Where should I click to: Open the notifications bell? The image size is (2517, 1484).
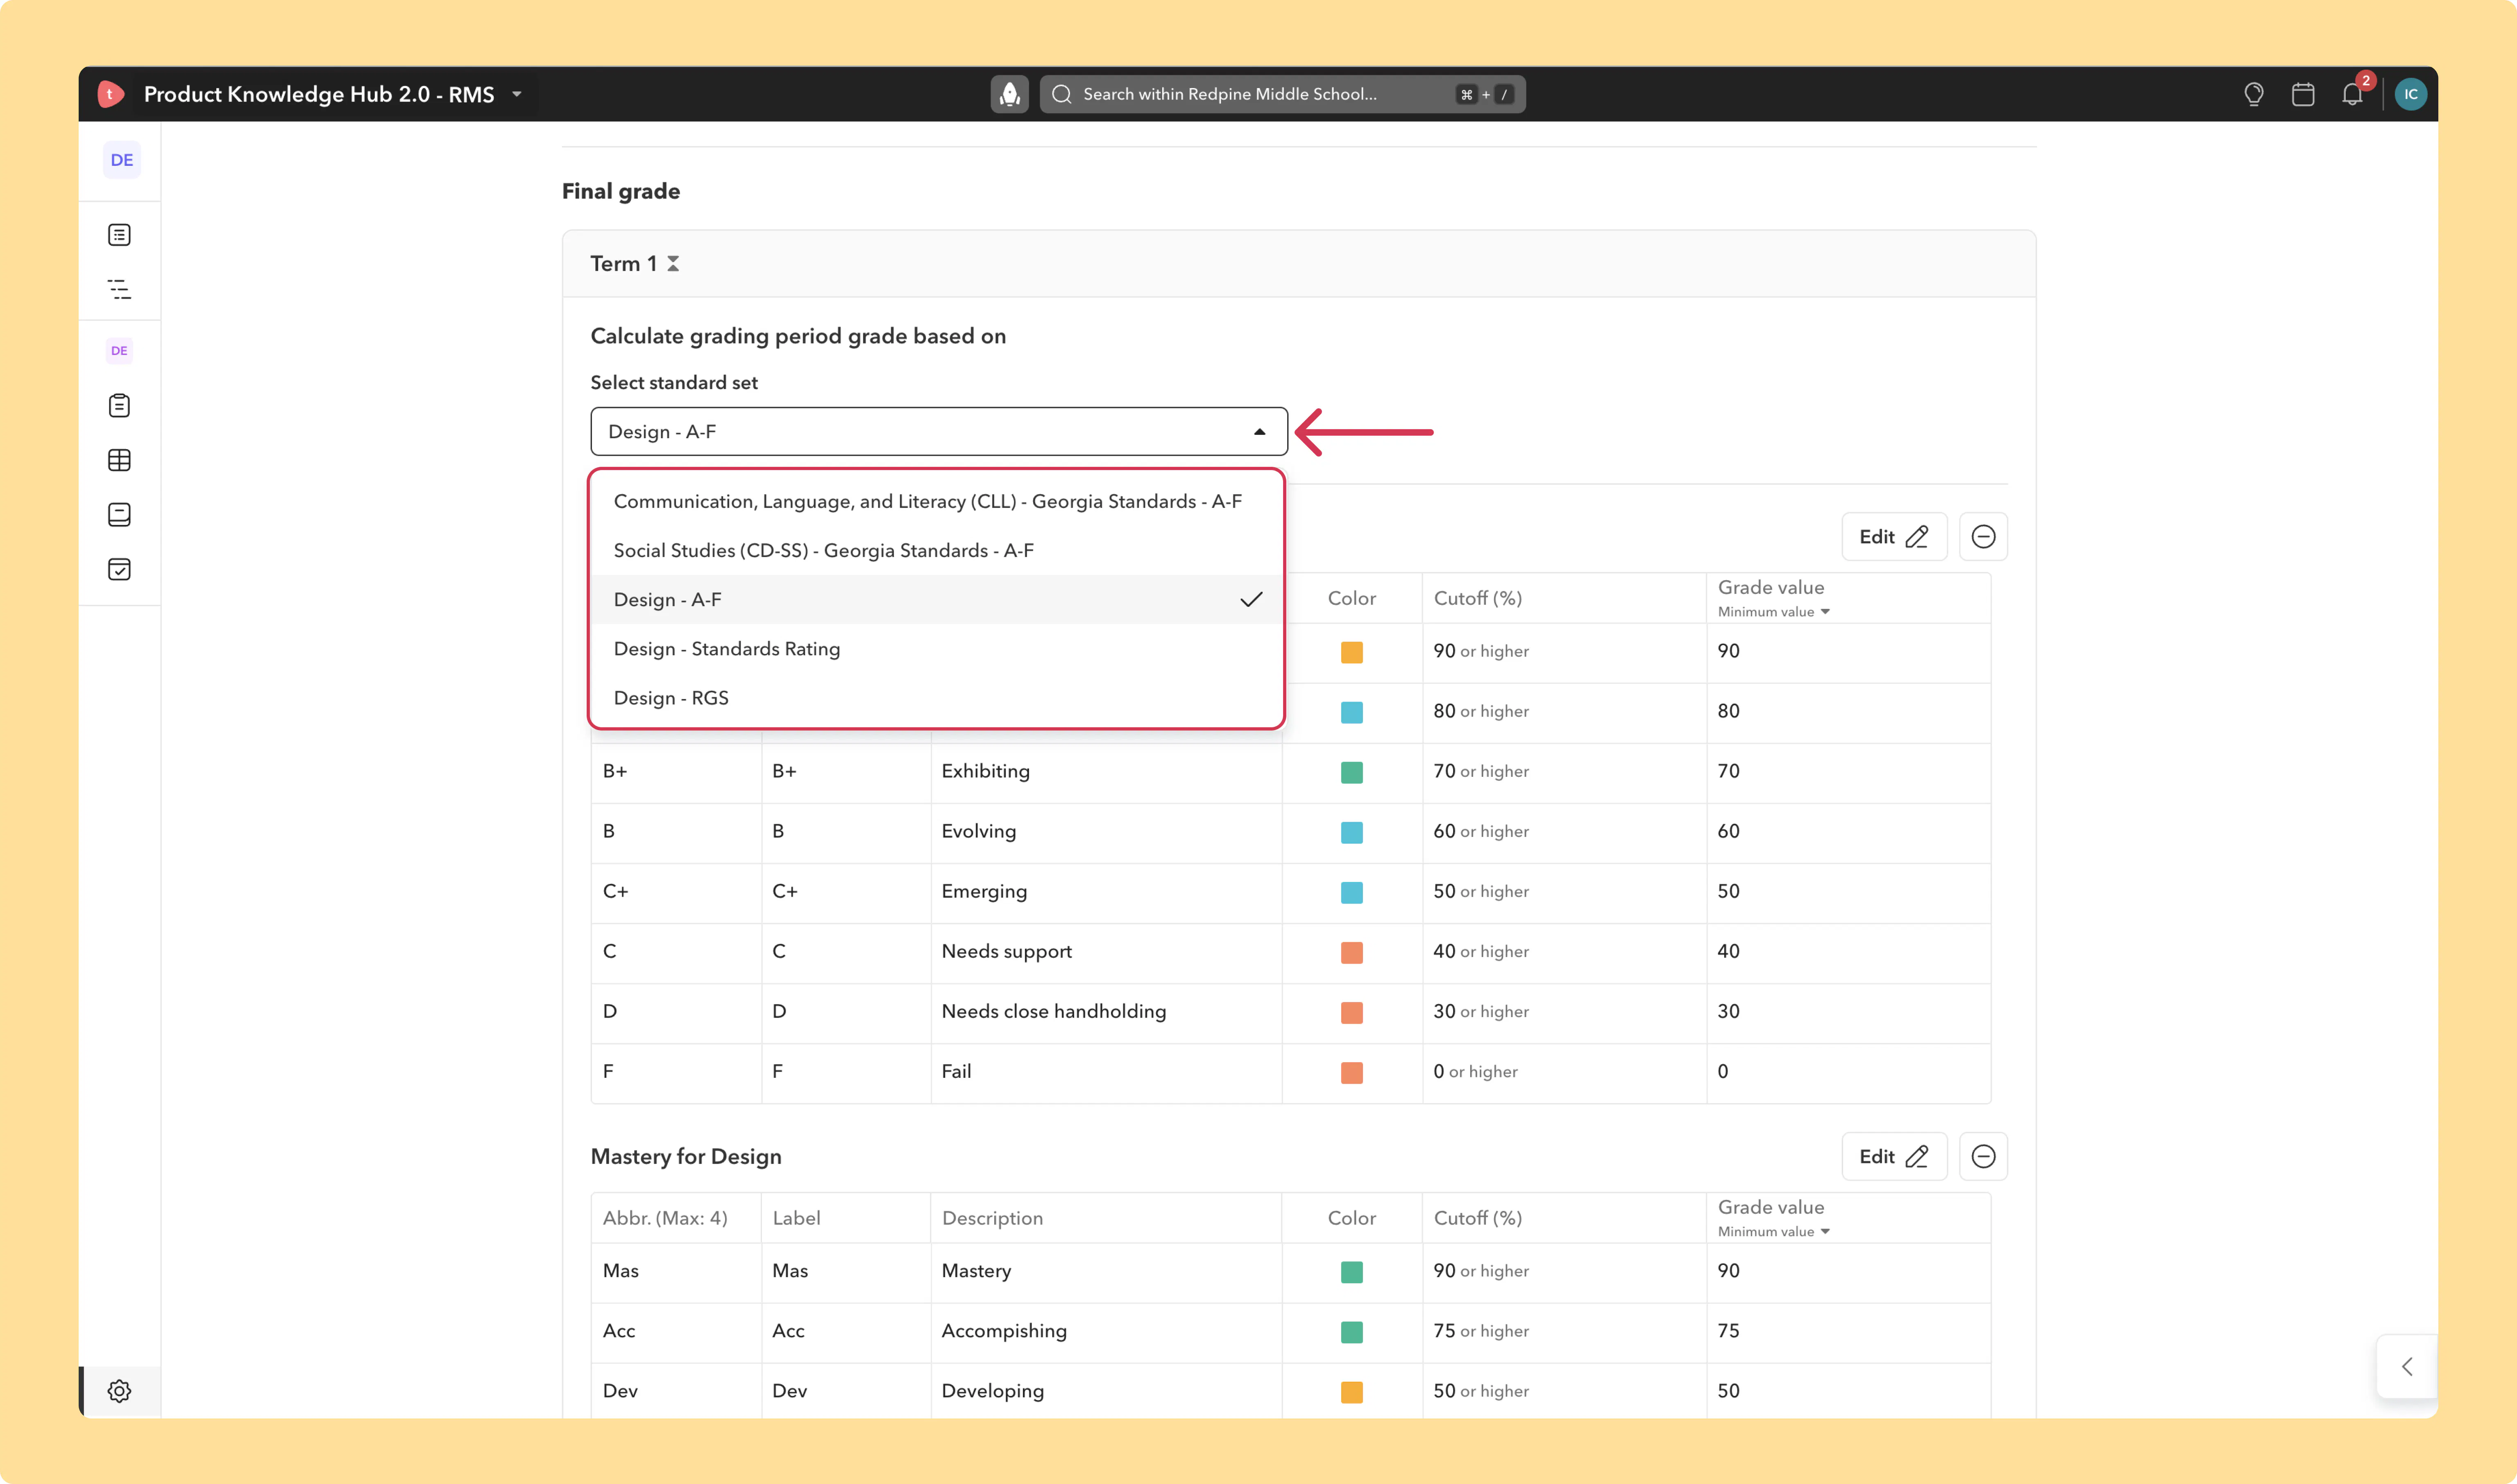[2352, 94]
